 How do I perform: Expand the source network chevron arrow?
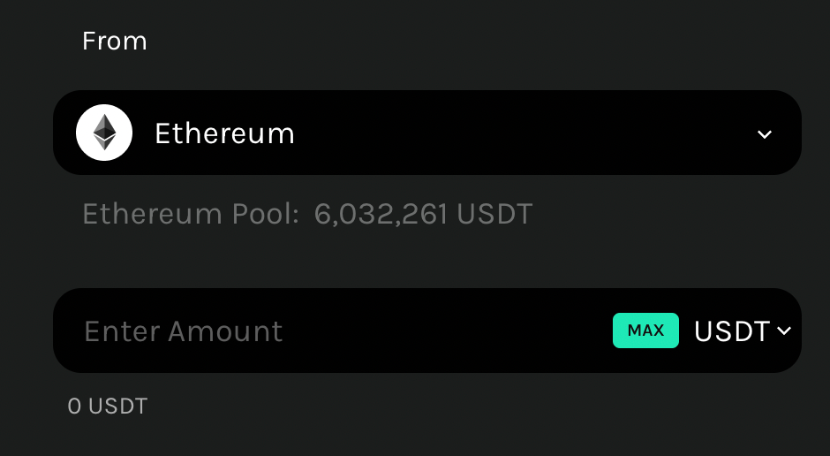point(765,134)
